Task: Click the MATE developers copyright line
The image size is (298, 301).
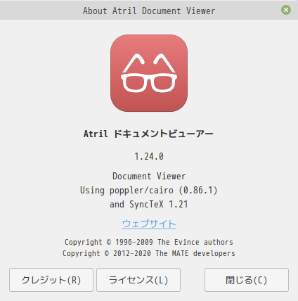Action: 149,253
